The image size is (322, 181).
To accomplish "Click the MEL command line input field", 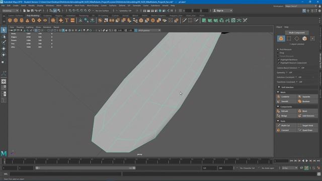I will 66,174.
